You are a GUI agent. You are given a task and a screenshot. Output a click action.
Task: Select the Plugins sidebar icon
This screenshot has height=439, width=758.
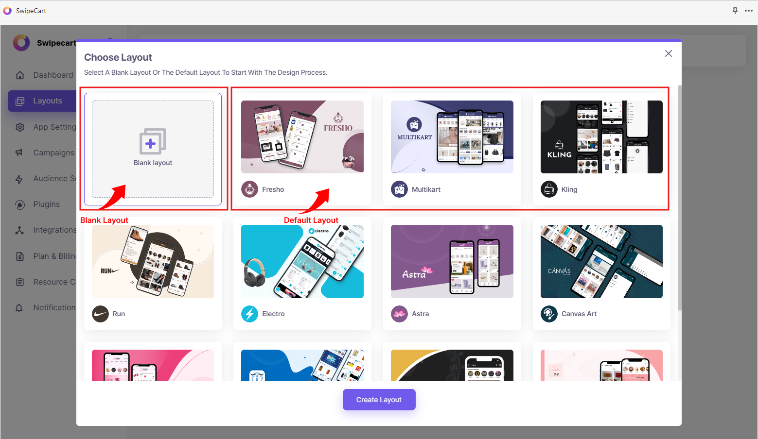(x=20, y=204)
